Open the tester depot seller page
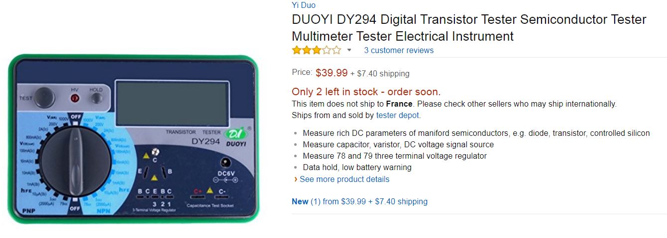667x238 pixels. click(398, 115)
